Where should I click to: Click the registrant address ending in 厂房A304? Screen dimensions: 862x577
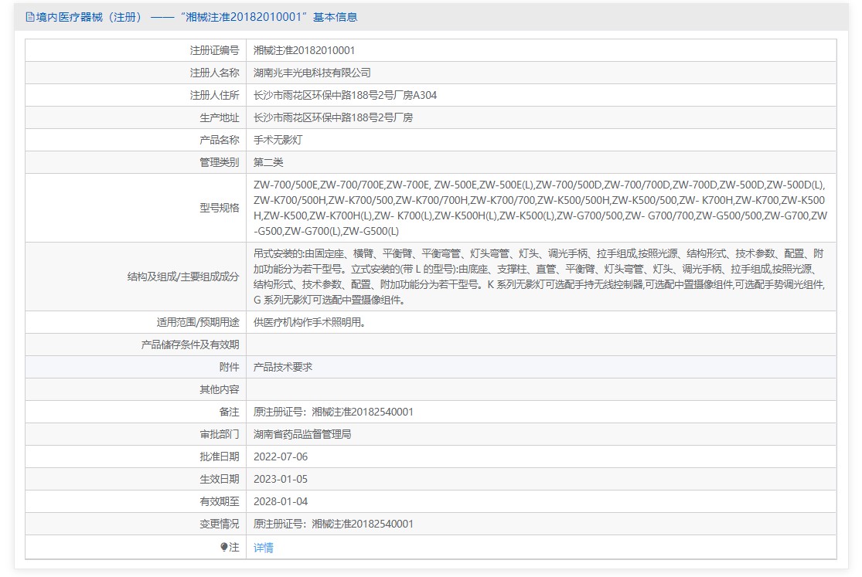350,95
